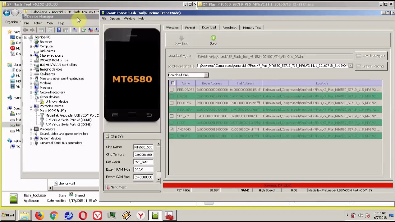Click blue question-mark Help icon in Device Manager
The image size is (395, 222).
coord(59,30)
